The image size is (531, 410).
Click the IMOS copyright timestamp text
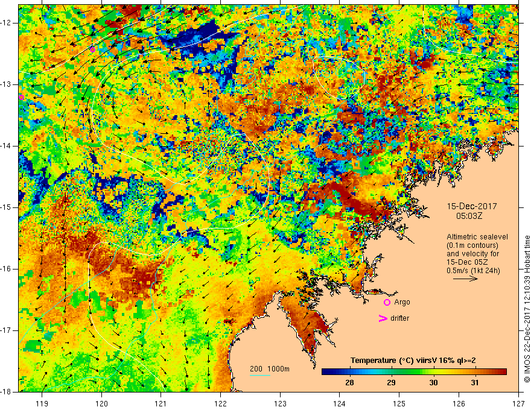527,309
